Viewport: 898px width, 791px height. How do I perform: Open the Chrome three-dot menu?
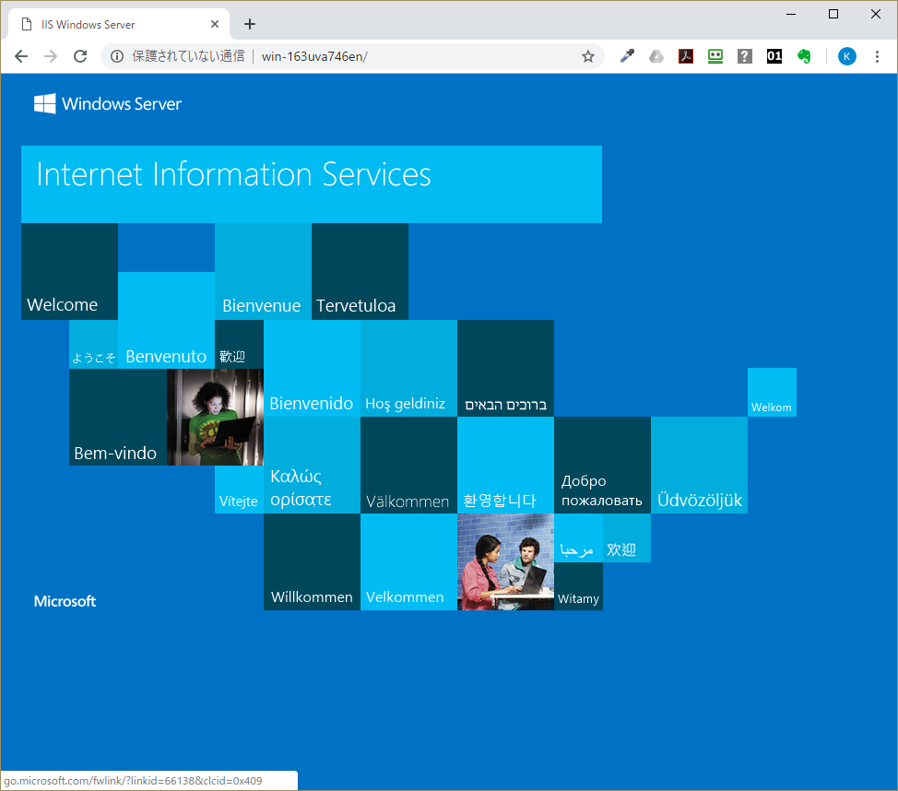click(x=877, y=56)
